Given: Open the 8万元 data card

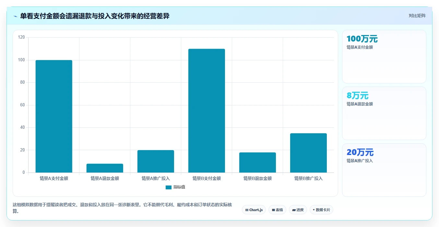Looking at the screenshot, I should pos(384,113).
